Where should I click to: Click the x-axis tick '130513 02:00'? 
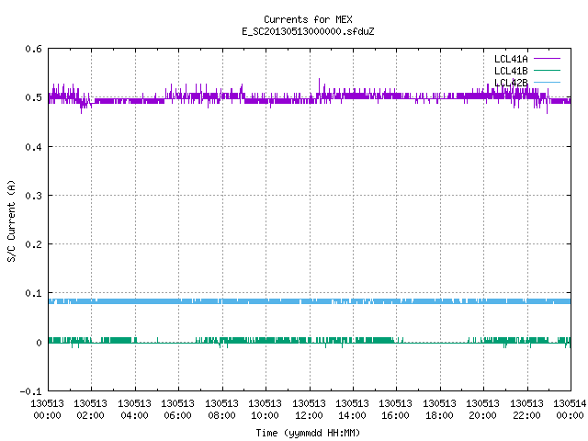90,410
